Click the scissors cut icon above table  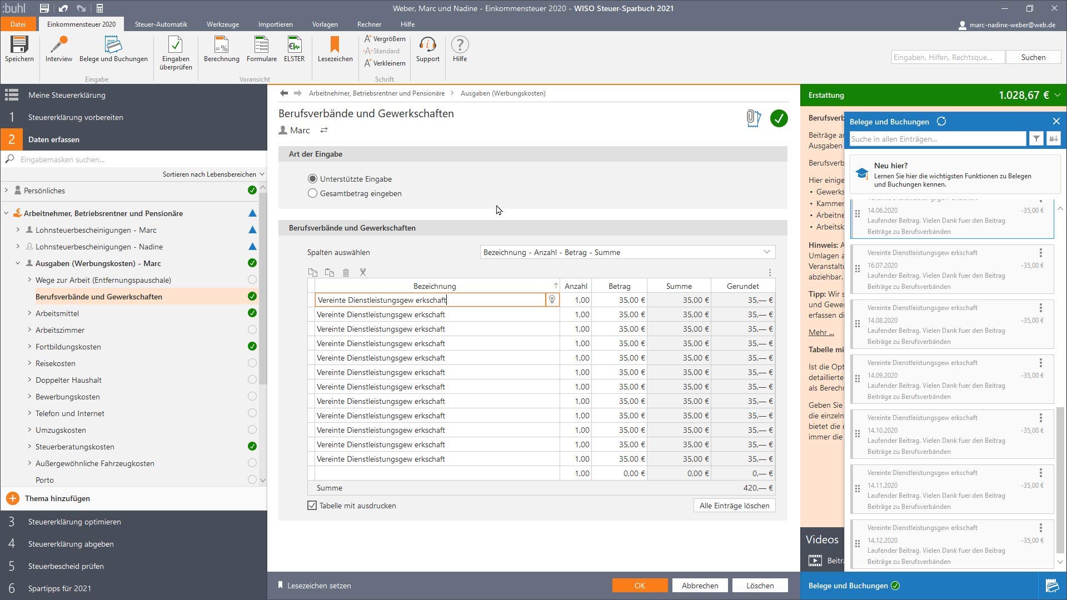(363, 273)
